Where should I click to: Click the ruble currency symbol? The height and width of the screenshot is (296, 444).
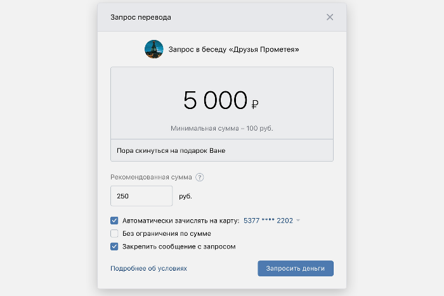pyautogui.click(x=255, y=104)
